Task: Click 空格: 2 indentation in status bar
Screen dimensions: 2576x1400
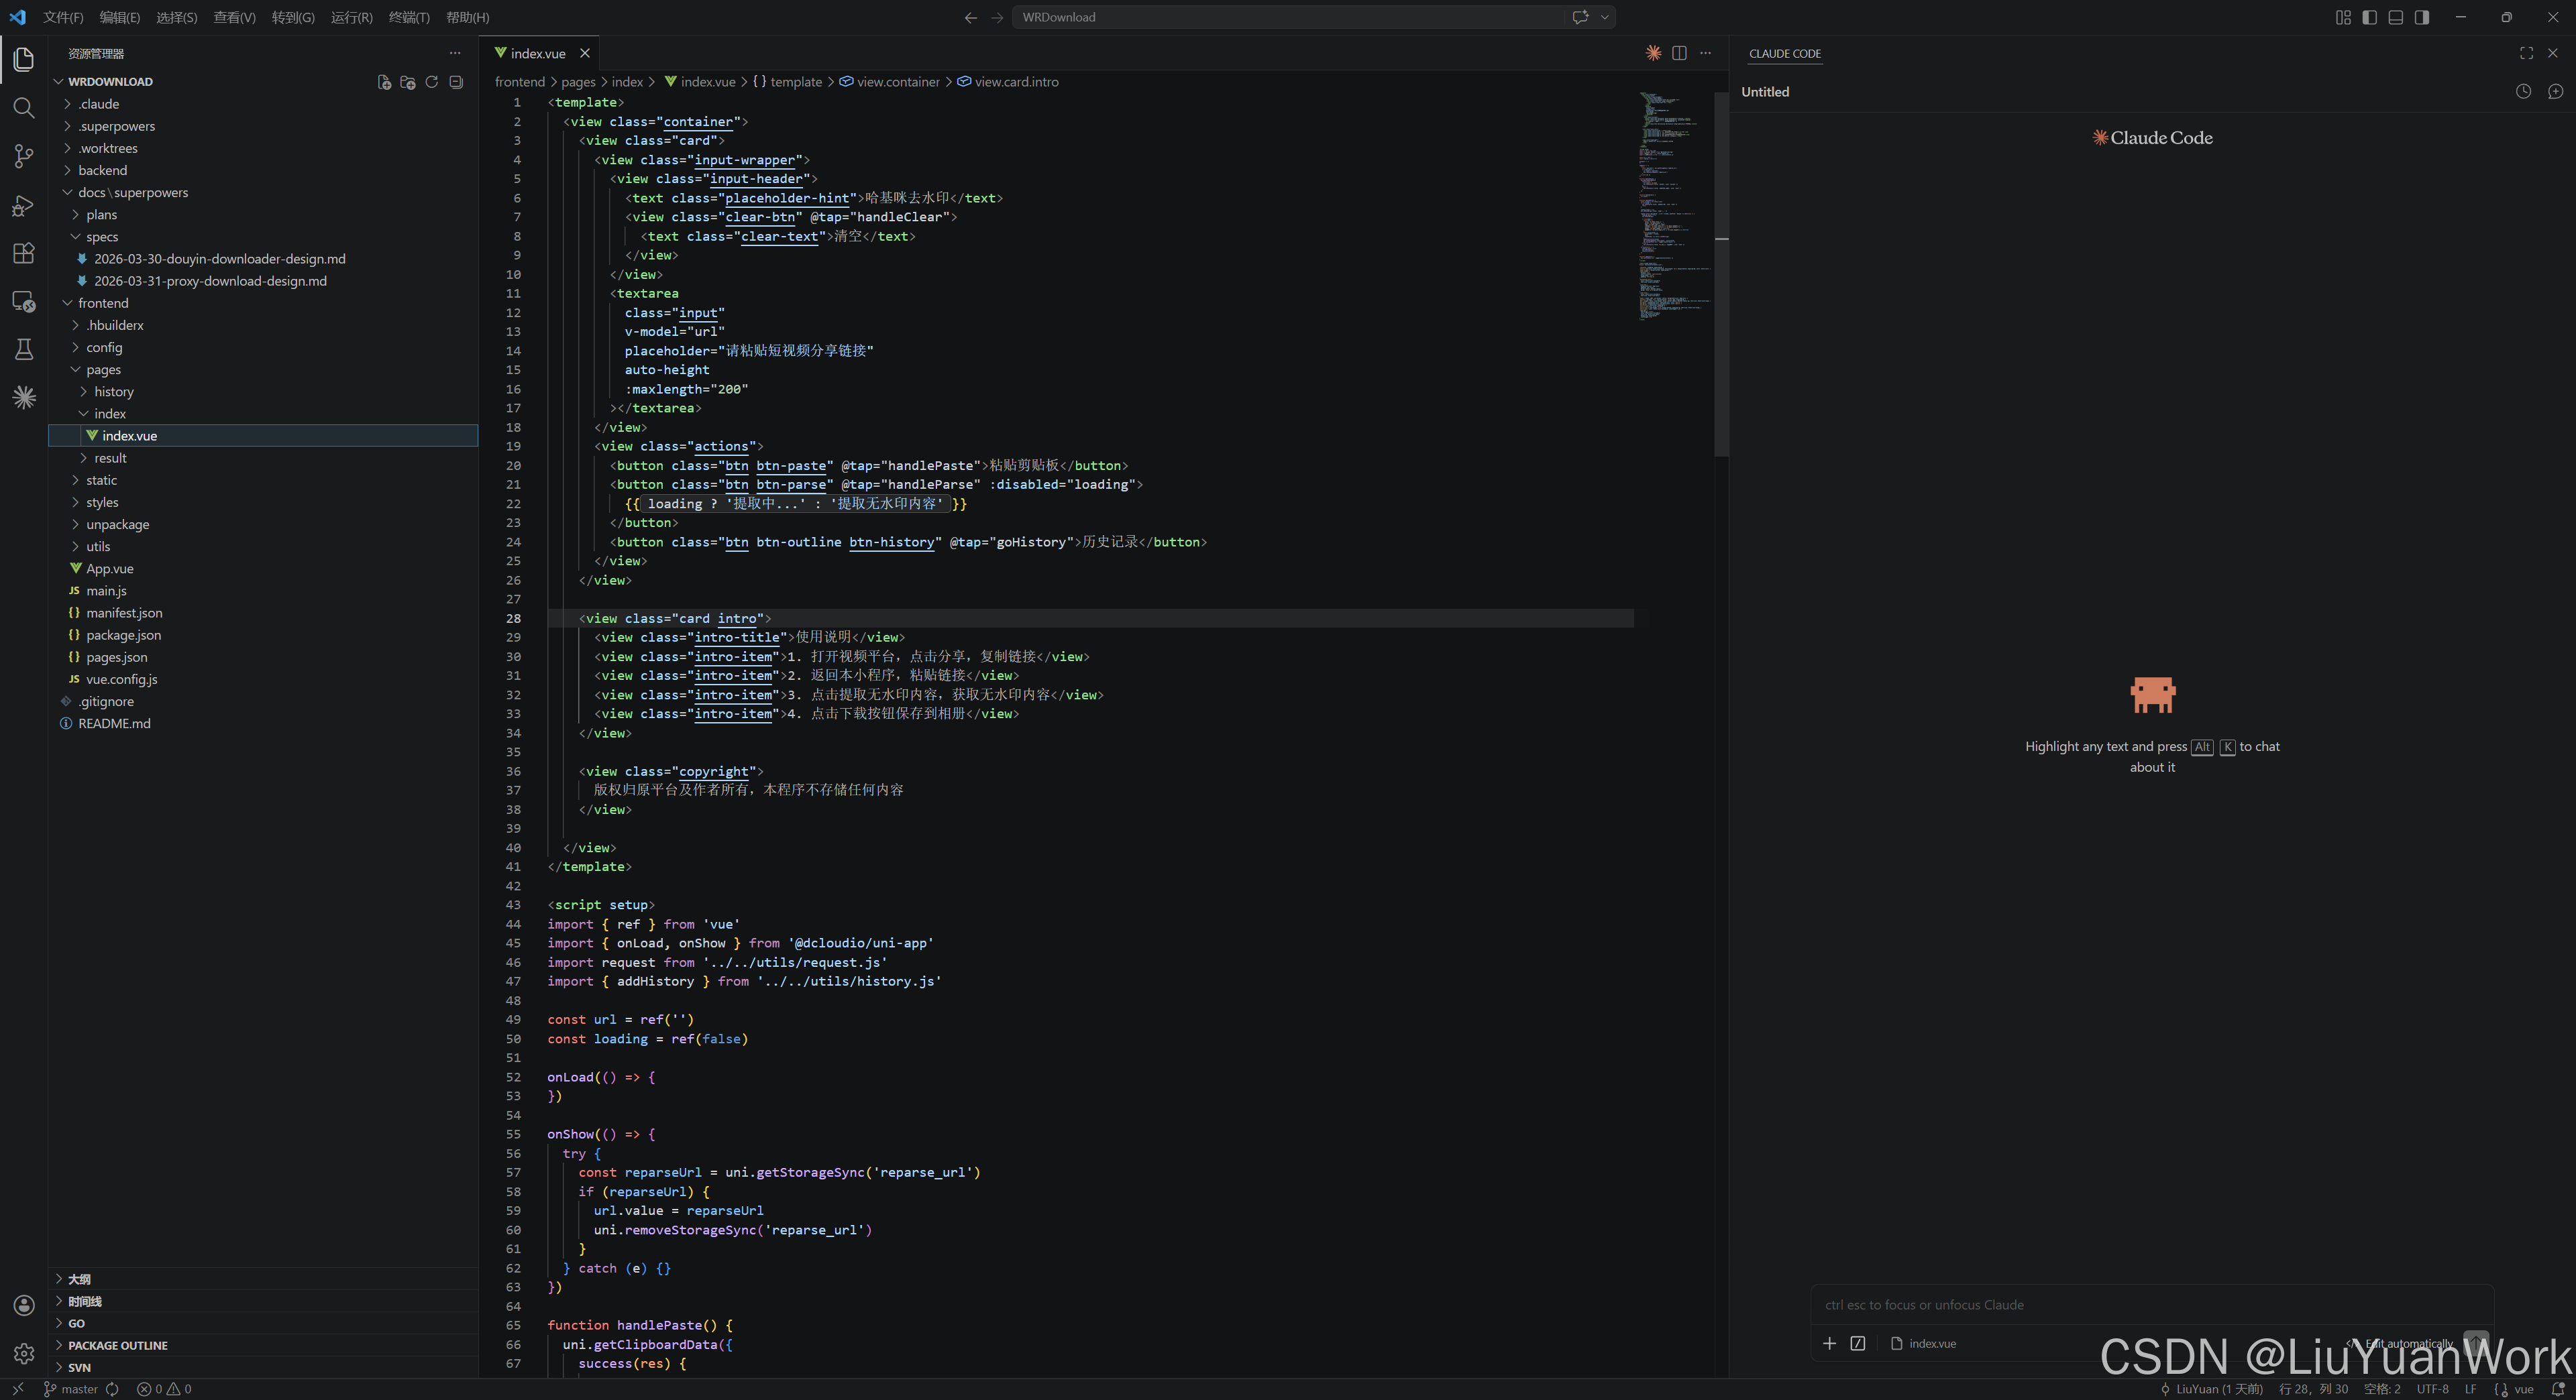Action: (2382, 1389)
